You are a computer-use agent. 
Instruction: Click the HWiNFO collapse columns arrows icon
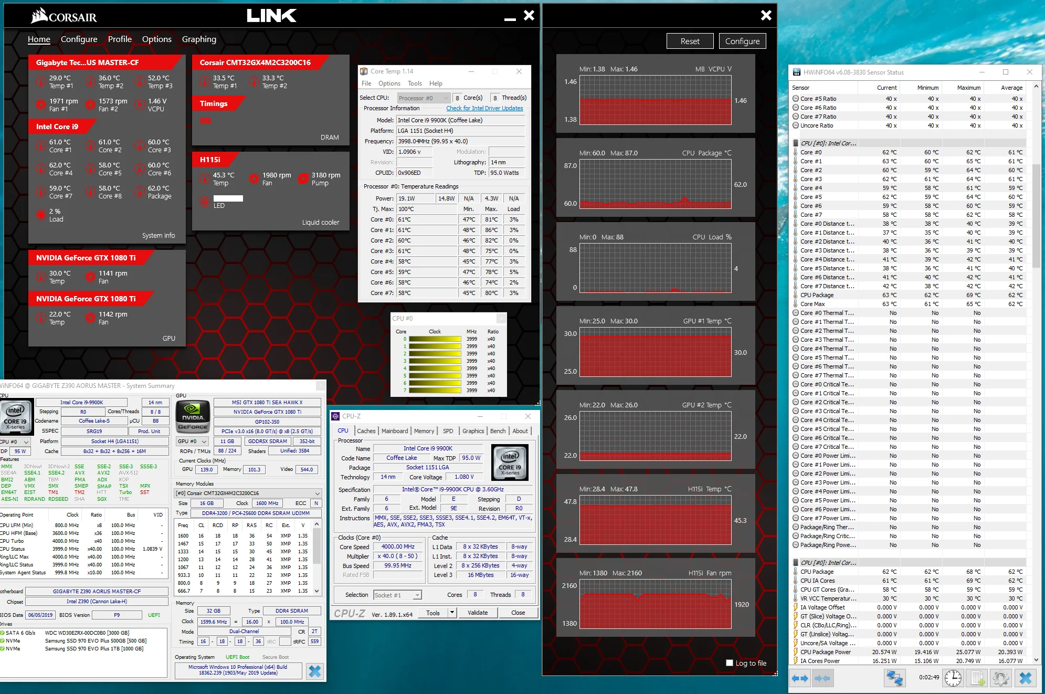click(x=822, y=678)
